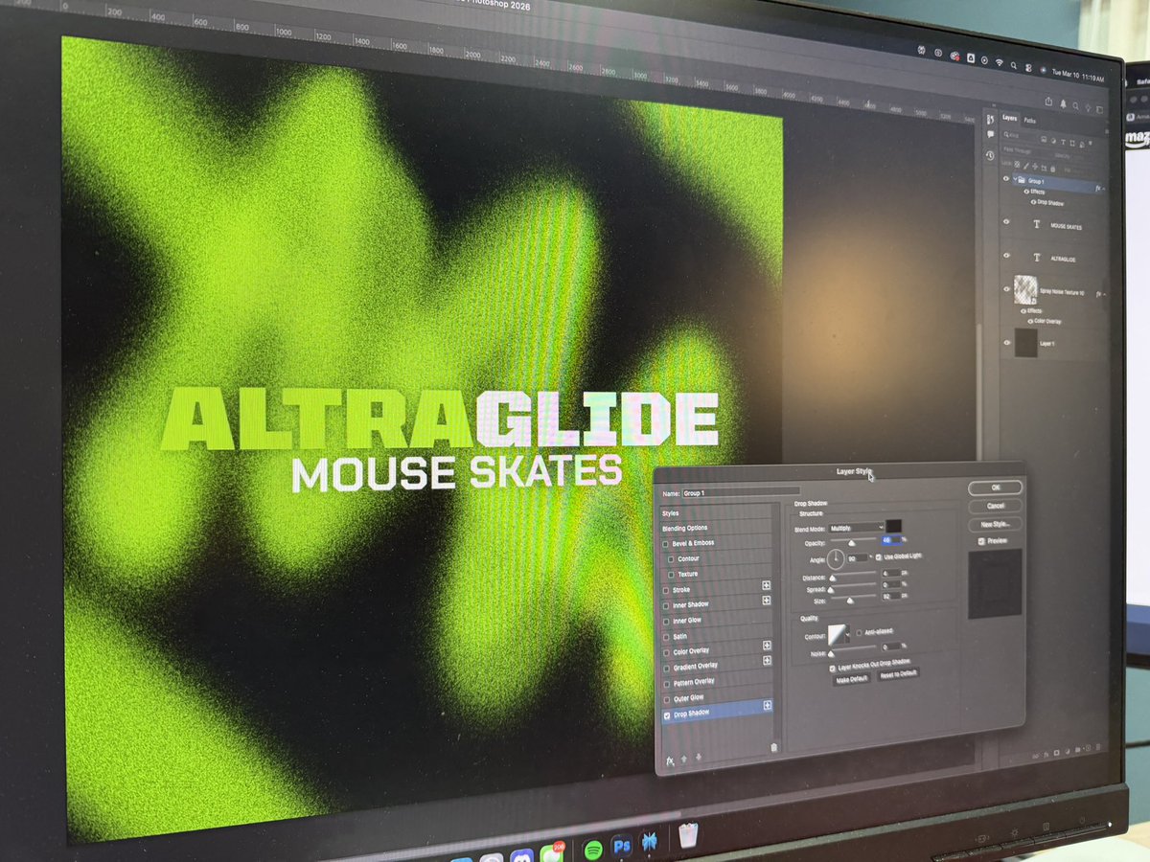Add another Inner Shadow with plus icon
Screen dimensions: 1150x862
tap(767, 601)
